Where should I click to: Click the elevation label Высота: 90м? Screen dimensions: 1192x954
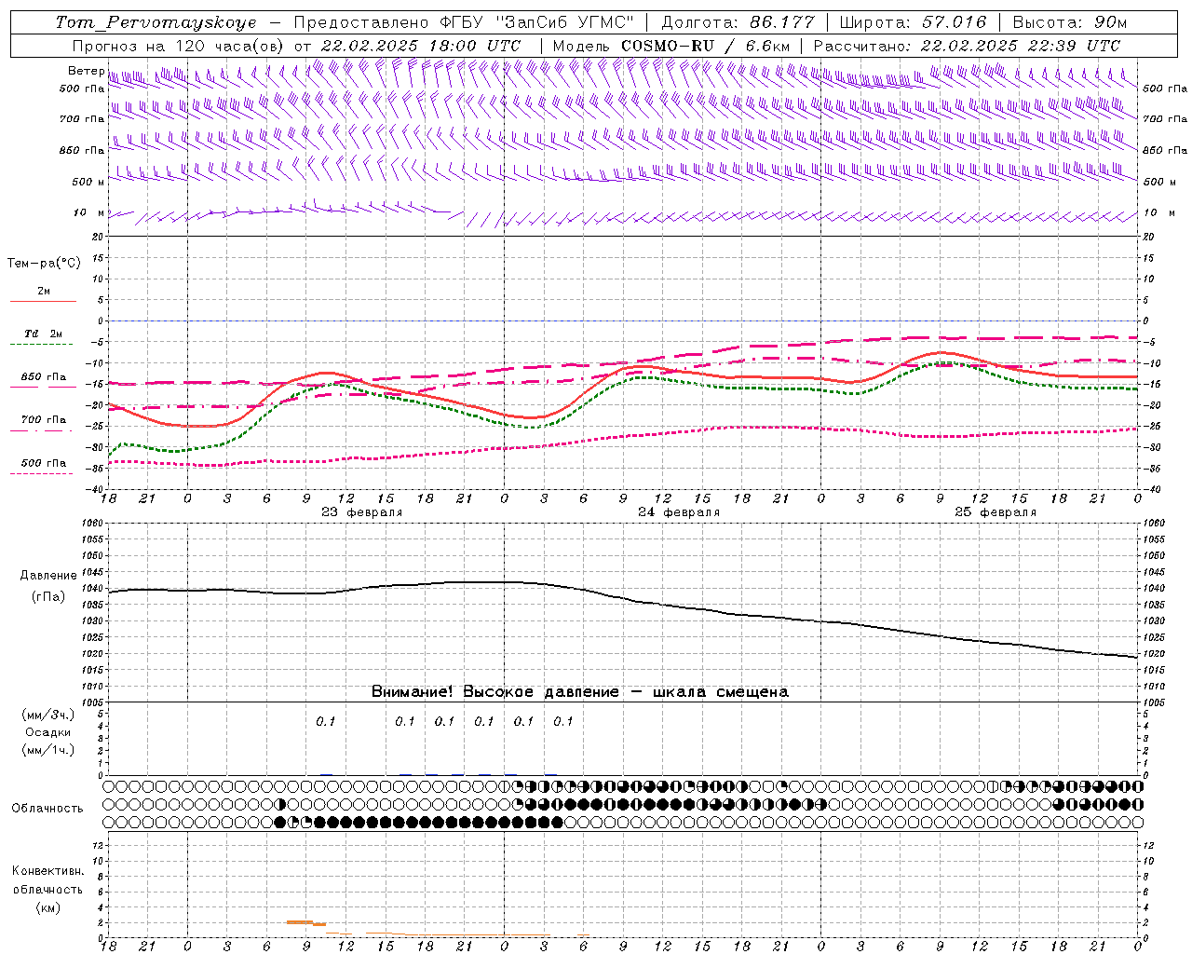point(1069,22)
